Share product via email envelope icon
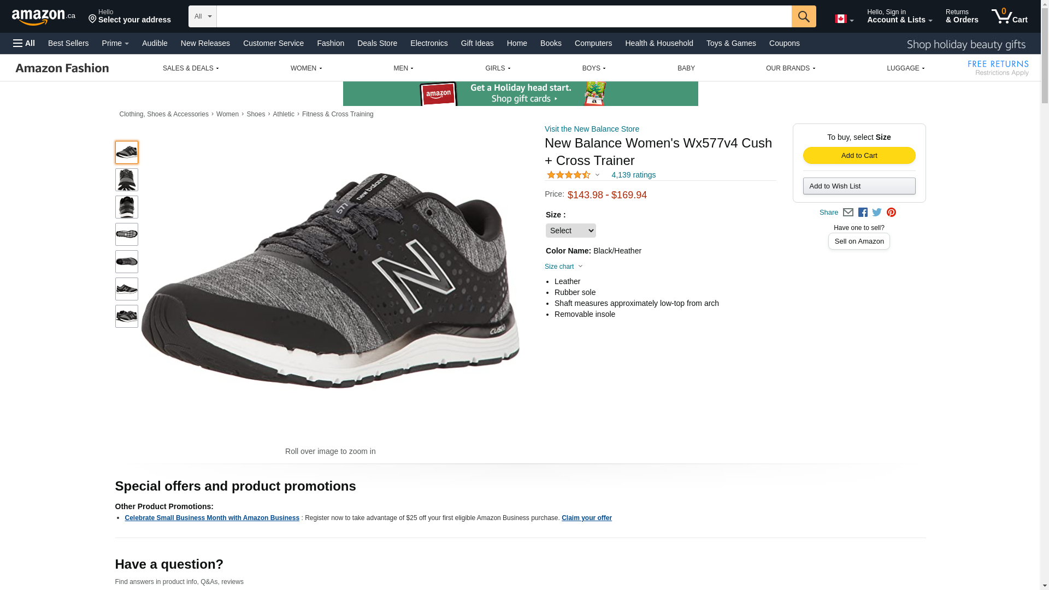Screen dimensions: 1049x590 point(848,213)
